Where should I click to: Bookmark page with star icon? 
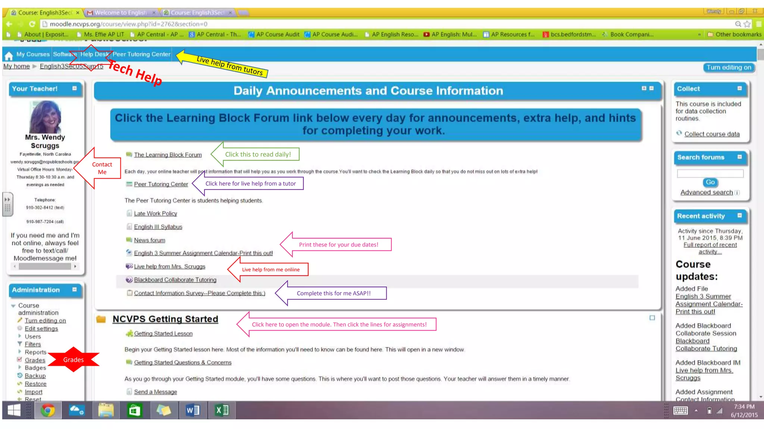pyautogui.click(x=747, y=24)
